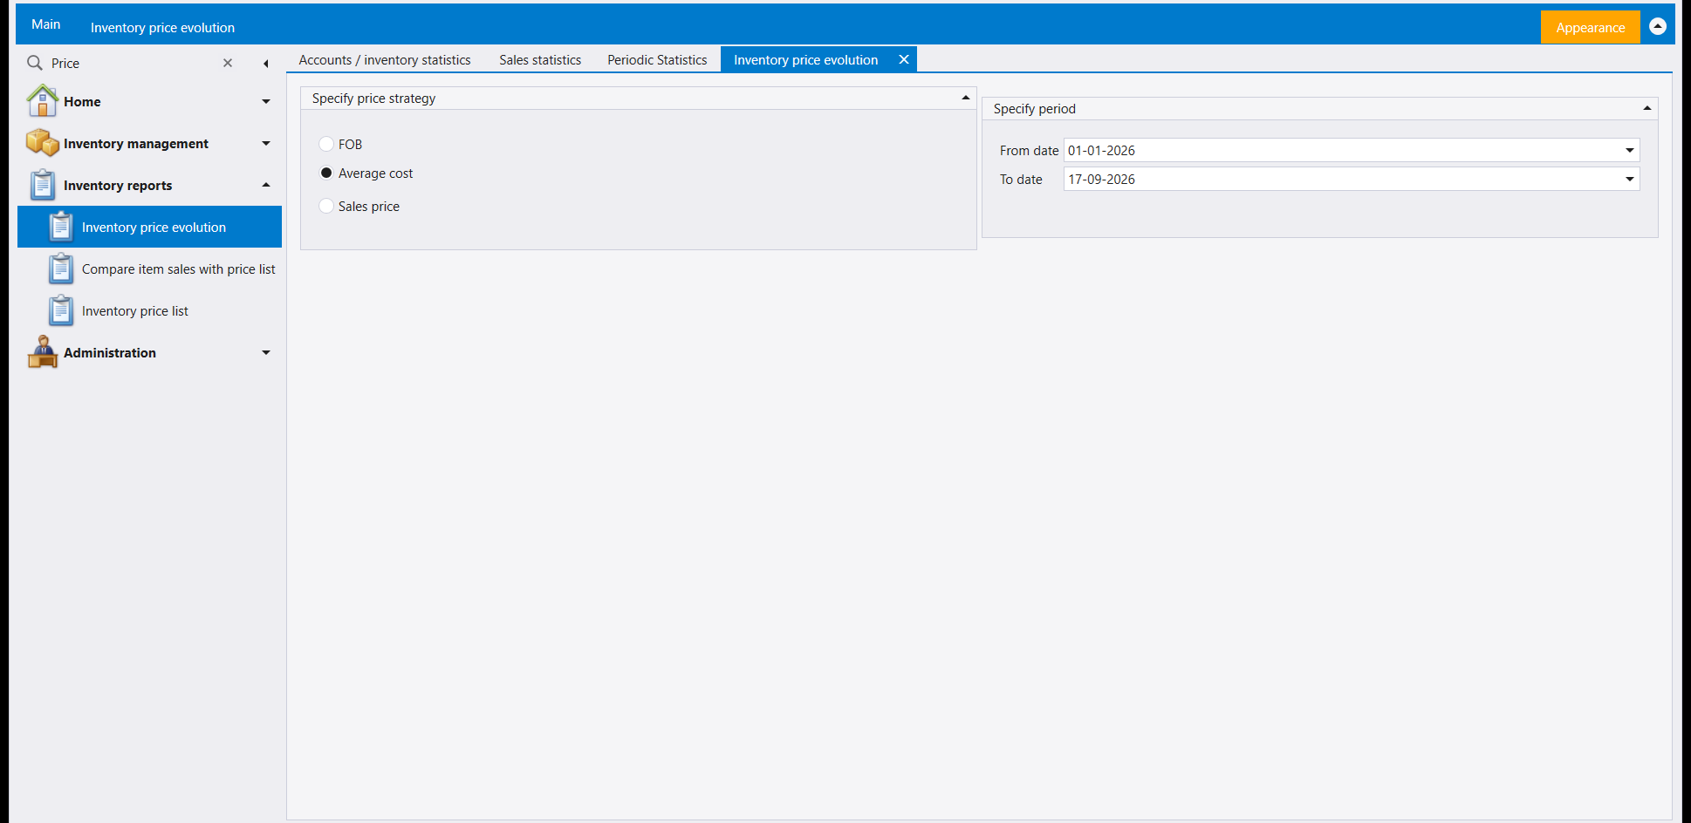
Task: Click the Specify period header text
Action: (x=1034, y=108)
